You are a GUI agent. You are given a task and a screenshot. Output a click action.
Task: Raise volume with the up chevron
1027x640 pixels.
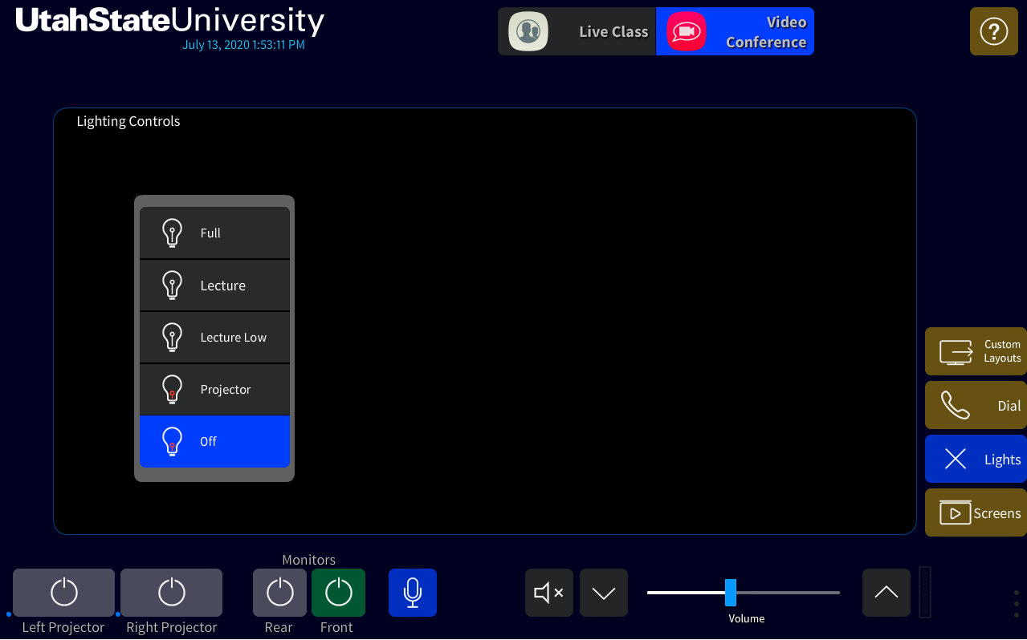(886, 593)
